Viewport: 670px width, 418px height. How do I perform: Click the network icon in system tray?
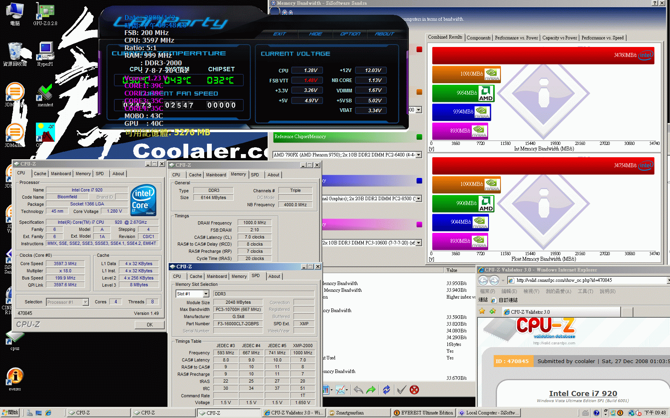[631, 413]
